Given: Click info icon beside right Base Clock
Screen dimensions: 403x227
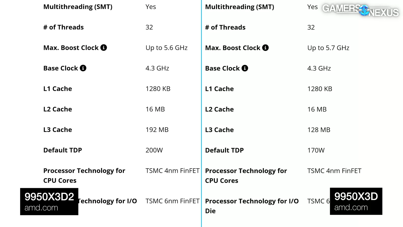Looking at the screenshot, I should (x=245, y=68).
